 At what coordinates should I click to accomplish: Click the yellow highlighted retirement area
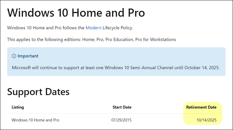203,113
